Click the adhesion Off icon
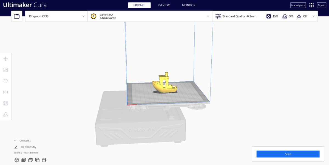 point(299,16)
